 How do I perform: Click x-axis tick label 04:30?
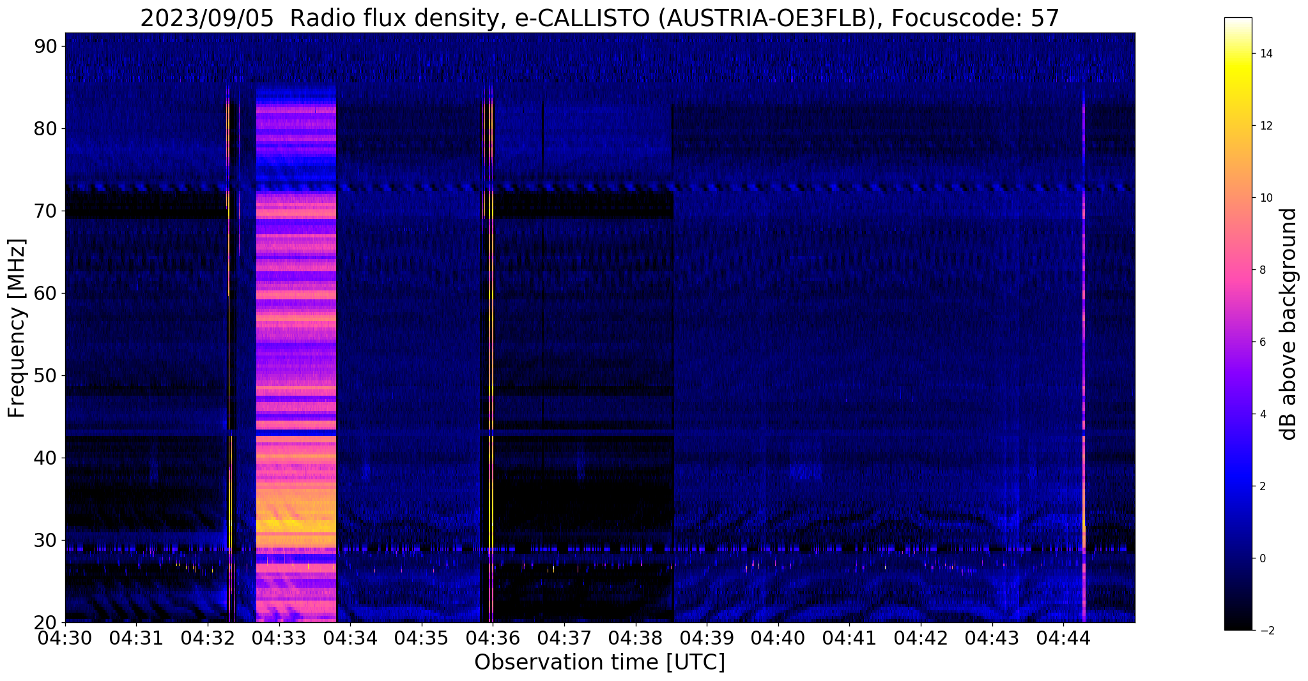click(65, 638)
